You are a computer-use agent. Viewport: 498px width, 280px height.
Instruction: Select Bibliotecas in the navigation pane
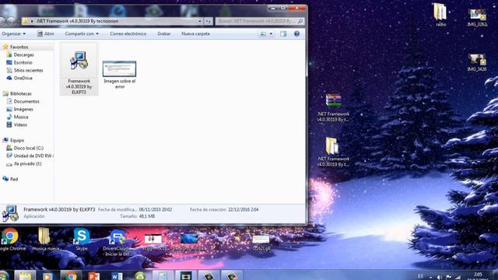click(20, 93)
